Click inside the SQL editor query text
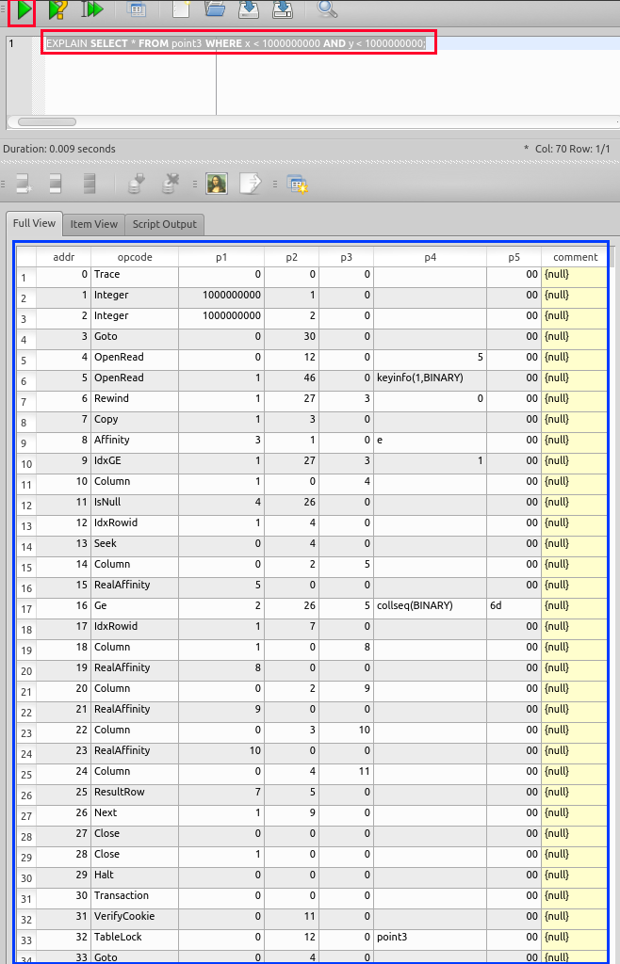620x964 pixels. pyautogui.click(x=236, y=43)
